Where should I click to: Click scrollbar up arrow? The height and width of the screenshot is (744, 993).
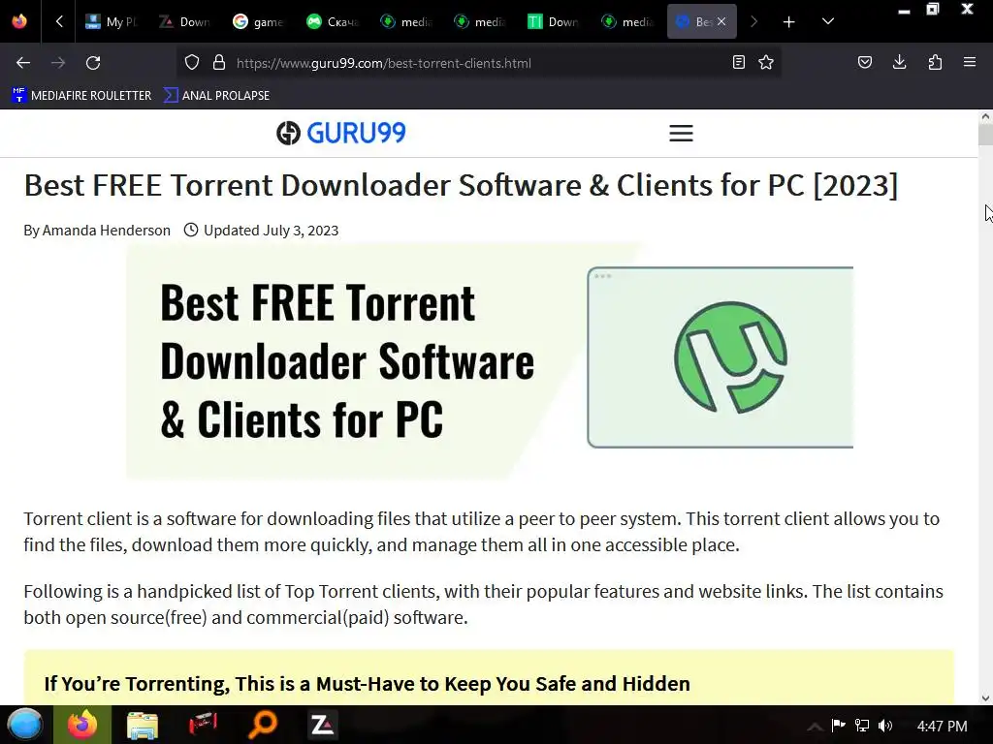[x=985, y=116]
